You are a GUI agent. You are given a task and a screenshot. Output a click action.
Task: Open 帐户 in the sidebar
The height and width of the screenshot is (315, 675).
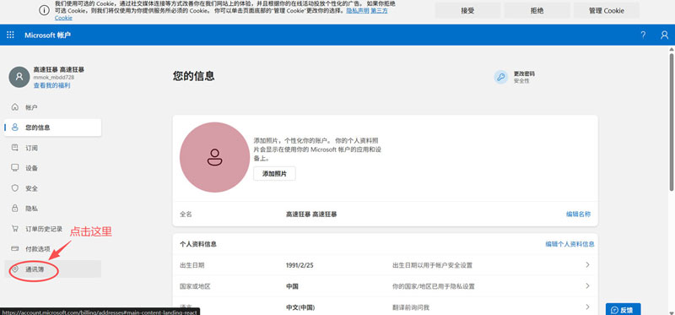coord(53,107)
